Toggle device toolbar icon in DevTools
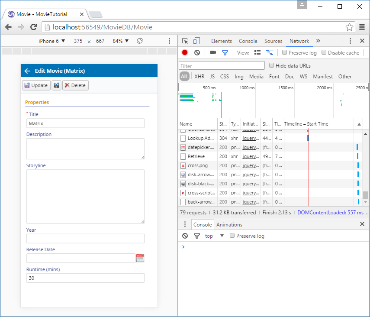The height and width of the screenshot is (317, 370). point(196,41)
